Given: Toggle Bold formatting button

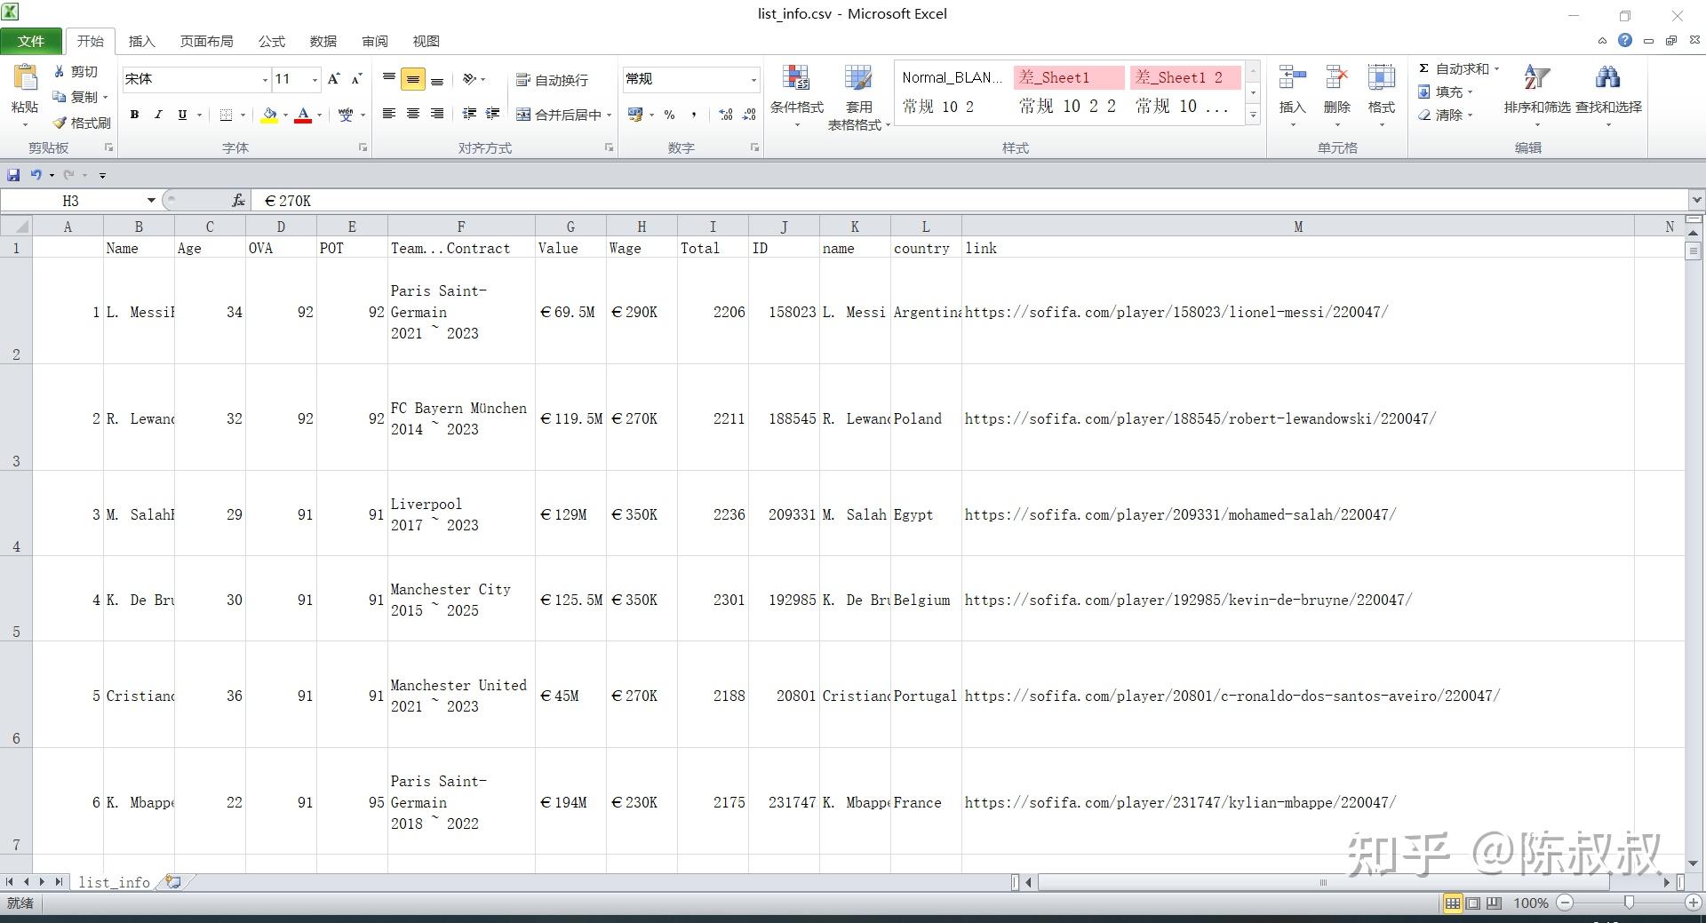Looking at the screenshot, I should pyautogui.click(x=134, y=115).
